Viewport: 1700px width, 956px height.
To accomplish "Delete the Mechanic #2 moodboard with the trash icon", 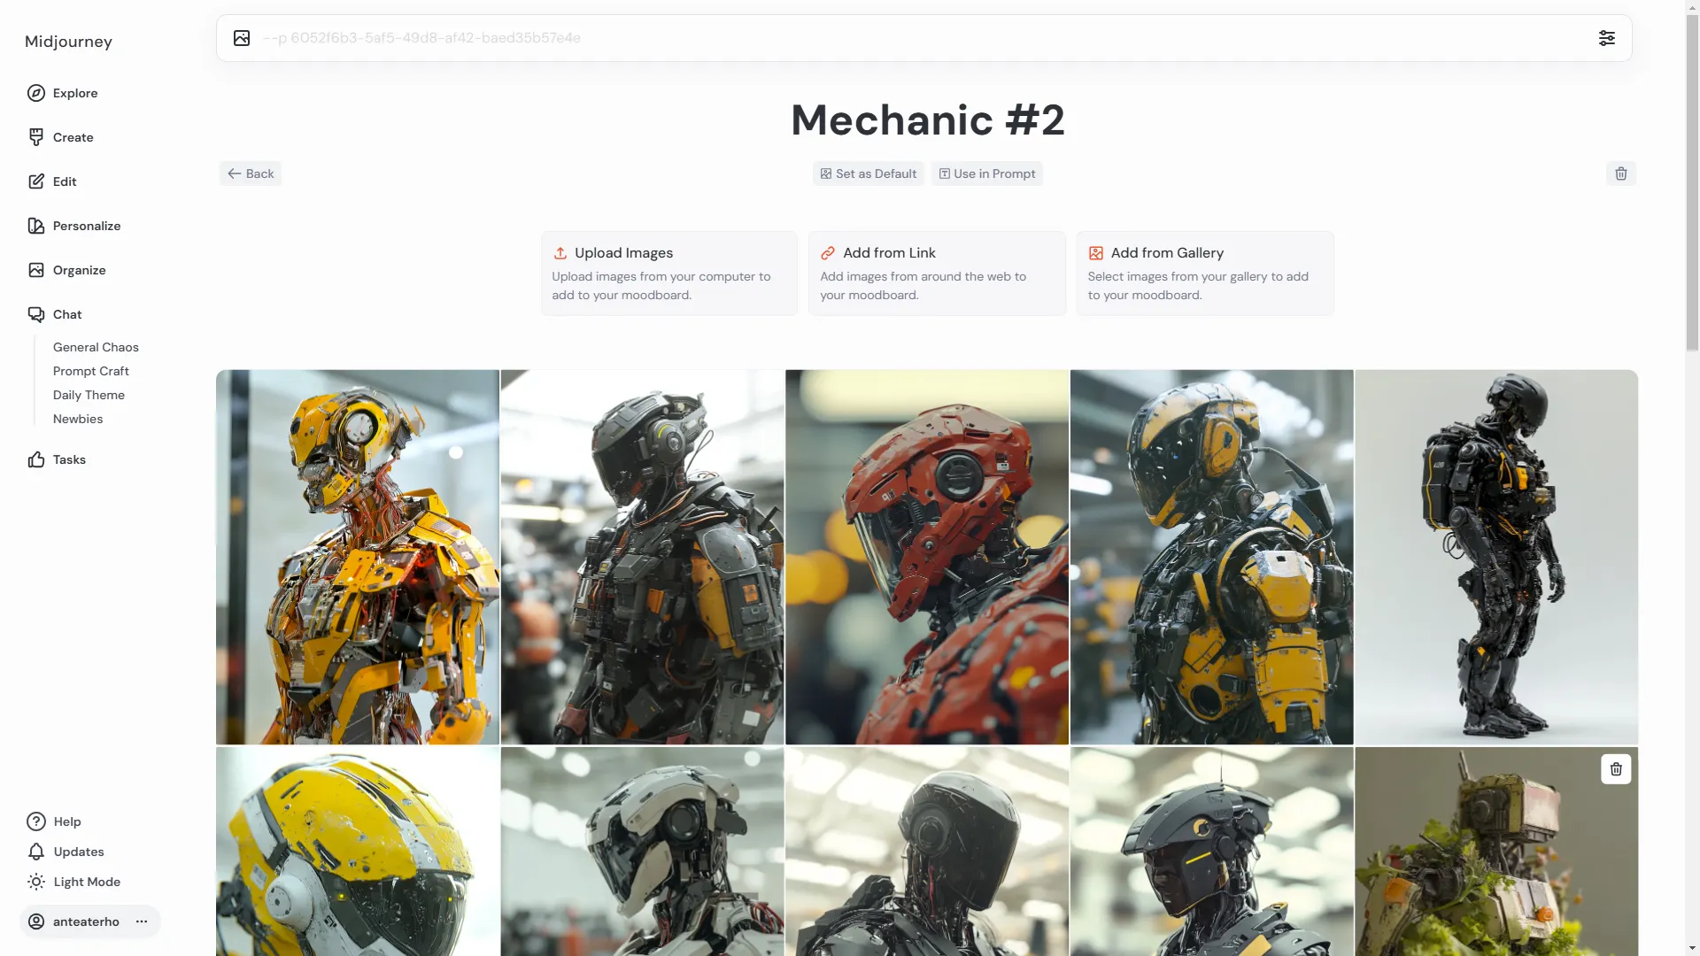I will 1620,173.
